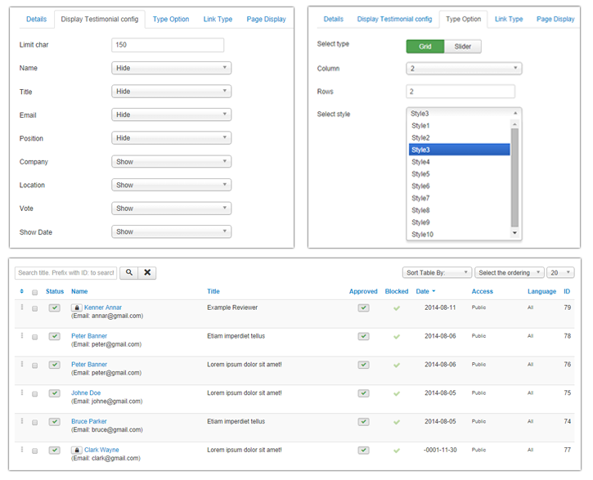Choose Style1 from the style list
This screenshot has width=593, height=480.
coord(459,125)
